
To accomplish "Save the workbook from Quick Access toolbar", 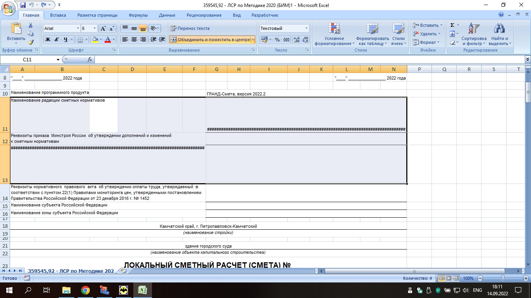I will 23,5.
